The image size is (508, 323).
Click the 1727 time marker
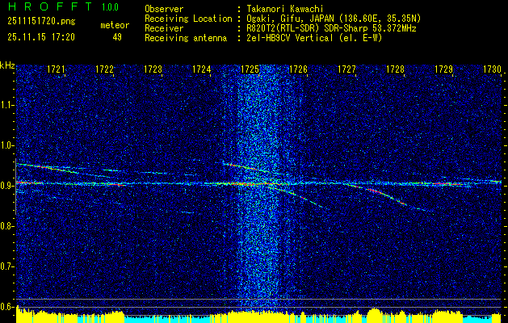point(346,69)
